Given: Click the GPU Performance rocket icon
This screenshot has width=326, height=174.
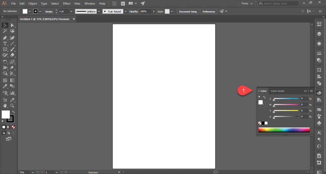Looking at the screenshot, I should click(143, 3).
